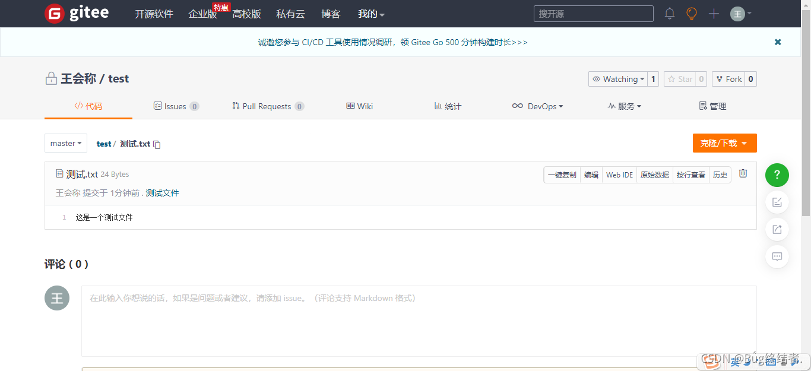Open the Gitee logo homepage

(77, 13)
